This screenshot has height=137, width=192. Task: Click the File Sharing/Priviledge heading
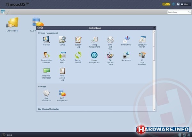tap(49, 109)
